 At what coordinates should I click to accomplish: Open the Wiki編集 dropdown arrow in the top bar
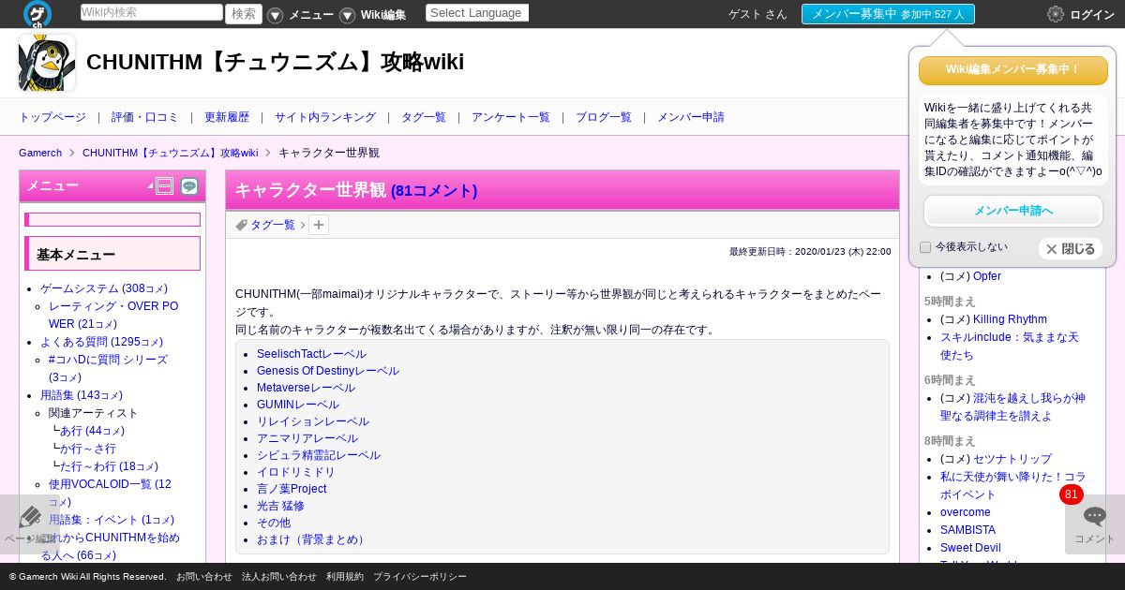coord(347,15)
